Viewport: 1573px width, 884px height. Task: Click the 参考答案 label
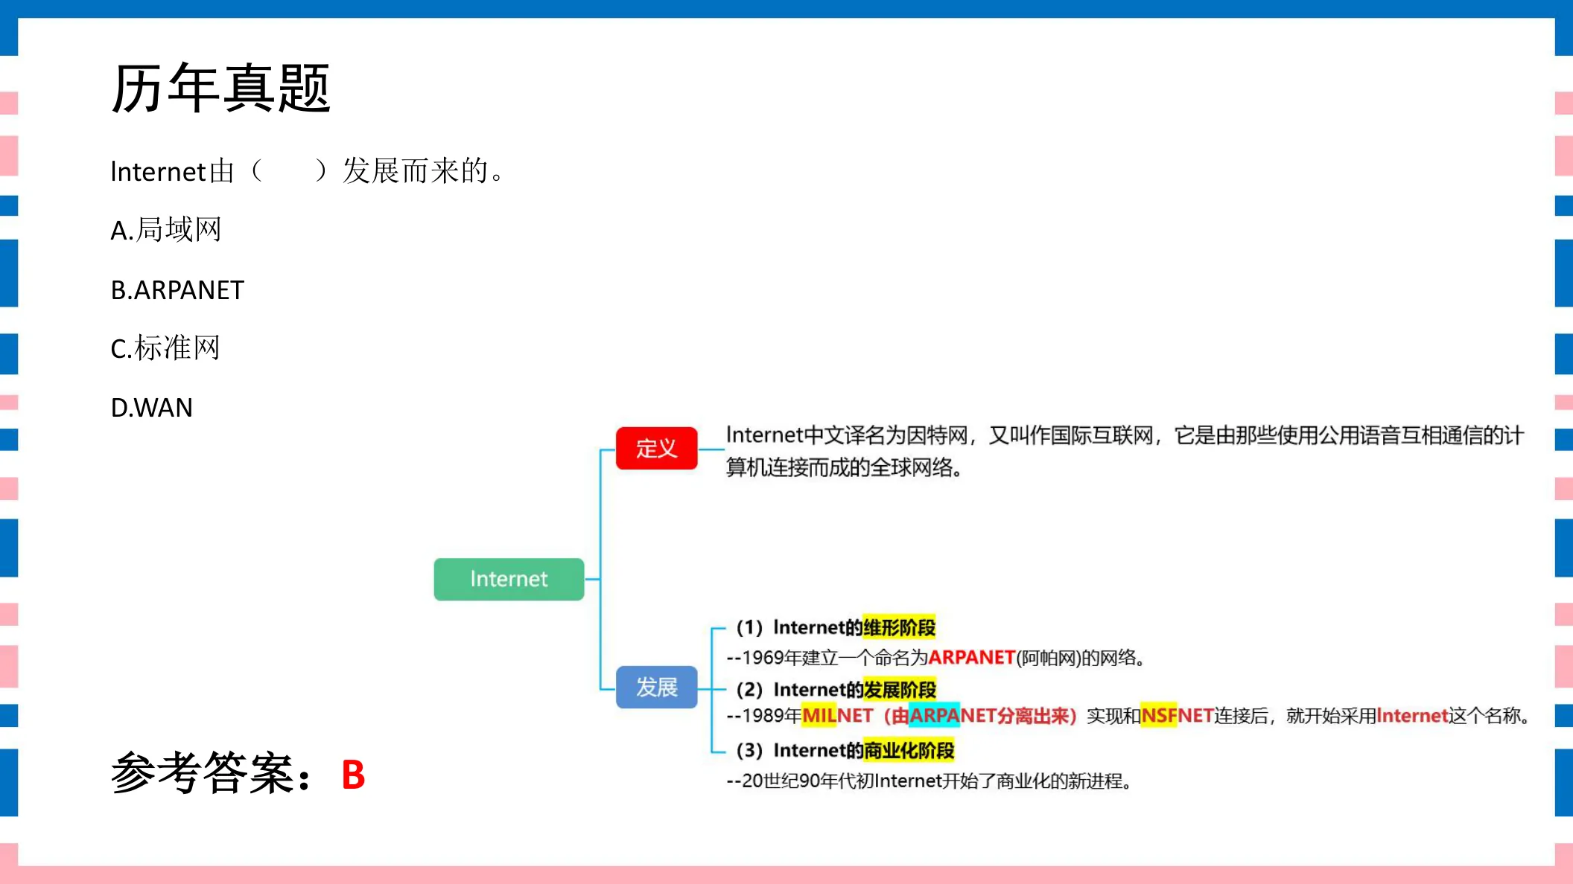click(212, 774)
